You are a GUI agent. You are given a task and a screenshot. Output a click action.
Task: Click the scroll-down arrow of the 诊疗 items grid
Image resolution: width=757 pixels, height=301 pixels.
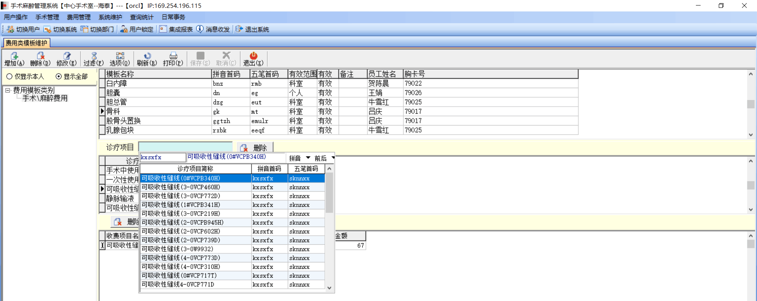pyautogui.click(x=751, y=210)
